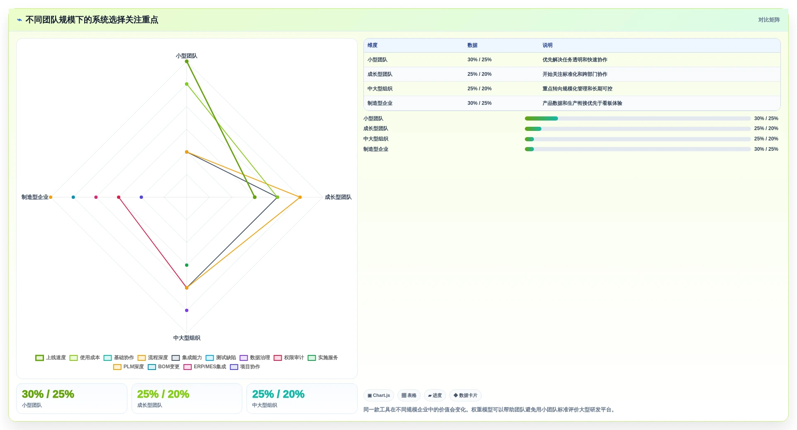Image resolution: width=797 pixels, height=430 pixels.
Task: Click the 30% / 25% value beside 制造型企业 bar
Action: (766, 149)
